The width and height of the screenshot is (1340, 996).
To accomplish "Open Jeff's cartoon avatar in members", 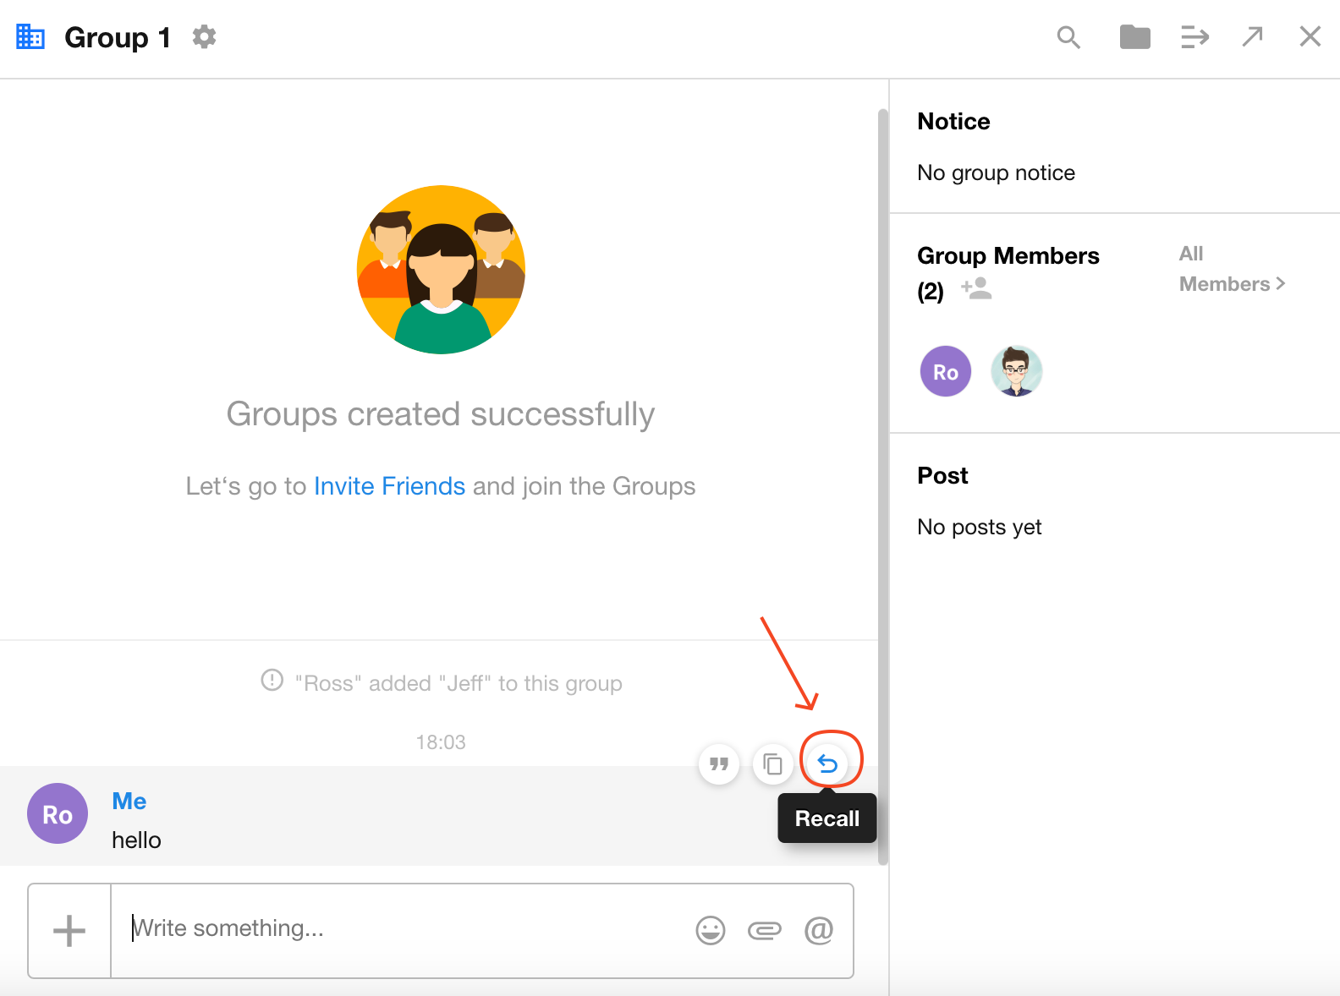I will point(1016,371).
